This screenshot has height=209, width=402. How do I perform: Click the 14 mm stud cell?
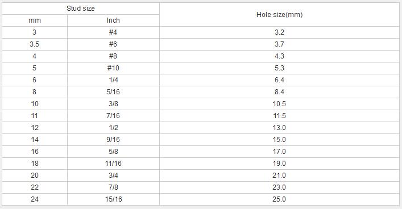(35, 140)
